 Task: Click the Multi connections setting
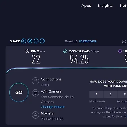click(x=45, y=85)
